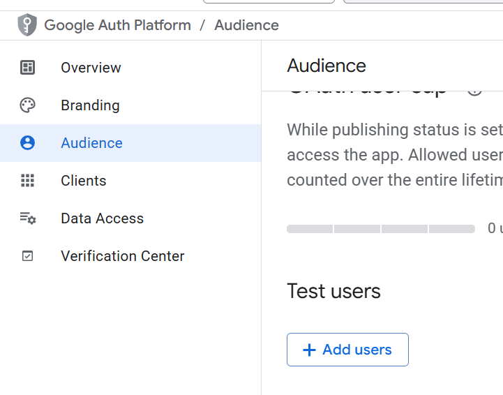Go to the Branding section
This screenshot has height=395, width=503.
click(90, 105)
